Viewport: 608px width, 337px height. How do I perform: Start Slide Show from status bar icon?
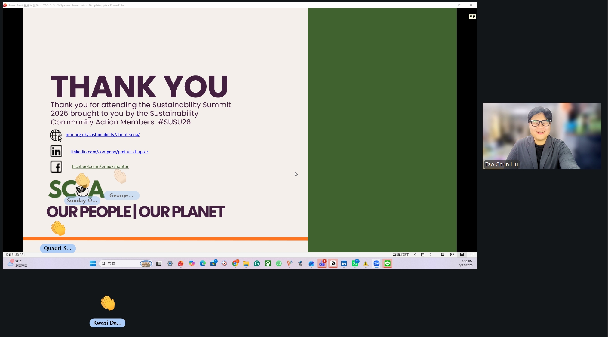[x=472, y=255]
